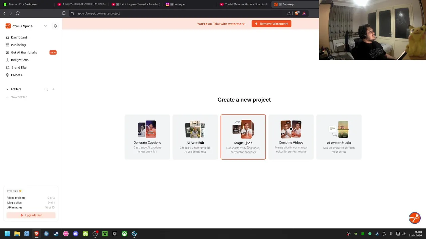Expand the ozan's Space workspace dropdown
This screenshot has width=426, height=239.
coord(45,26)
